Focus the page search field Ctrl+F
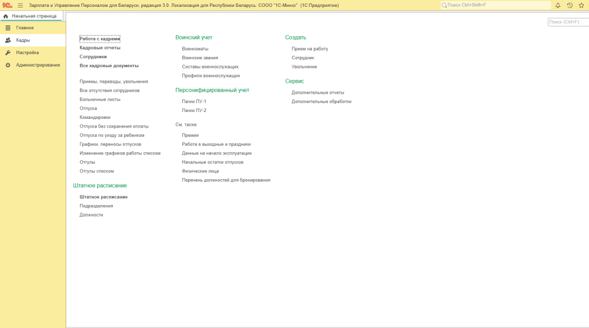589x328 pixels. tap(568, 22)
